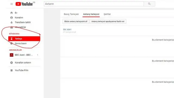Click the YouTube Film icon
Screen dimensions: 174x98
pos(11,70)
